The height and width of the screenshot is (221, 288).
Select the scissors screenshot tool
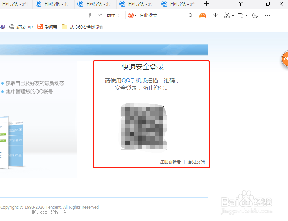coord(227,15)
